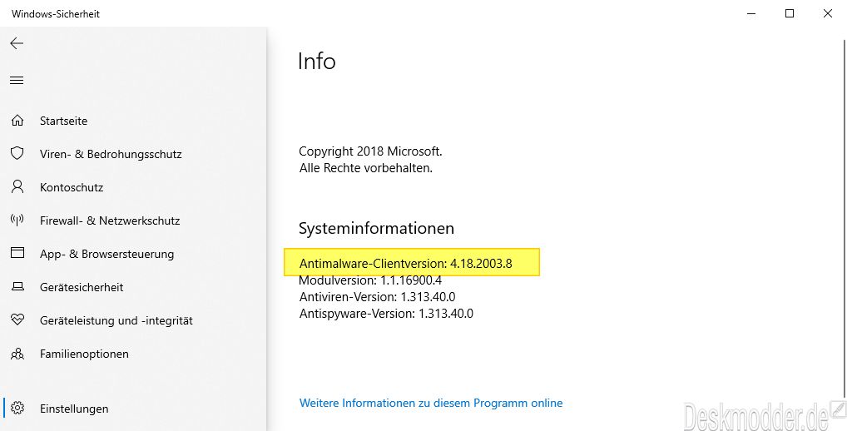Viewport: 847px width, 431px height.
Task: Click the shield icon for Virenschutz
Action: click(x=17, y=154)
